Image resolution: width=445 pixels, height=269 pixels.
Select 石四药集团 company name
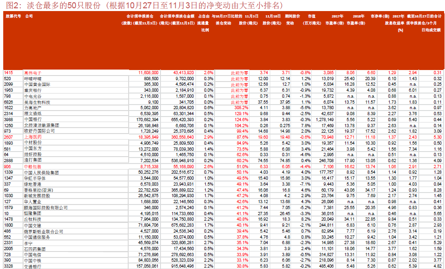point(35,249)
